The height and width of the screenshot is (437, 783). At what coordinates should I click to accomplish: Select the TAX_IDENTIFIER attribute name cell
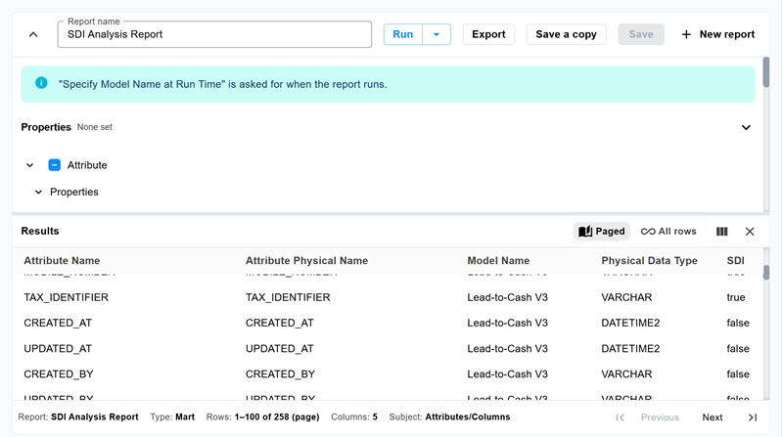[x=66, y=297]
